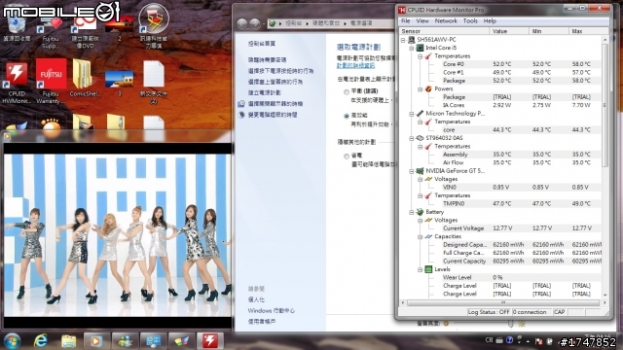
Task: Click IA Cores value 2.92 W
Action: (x=502, y=105)
